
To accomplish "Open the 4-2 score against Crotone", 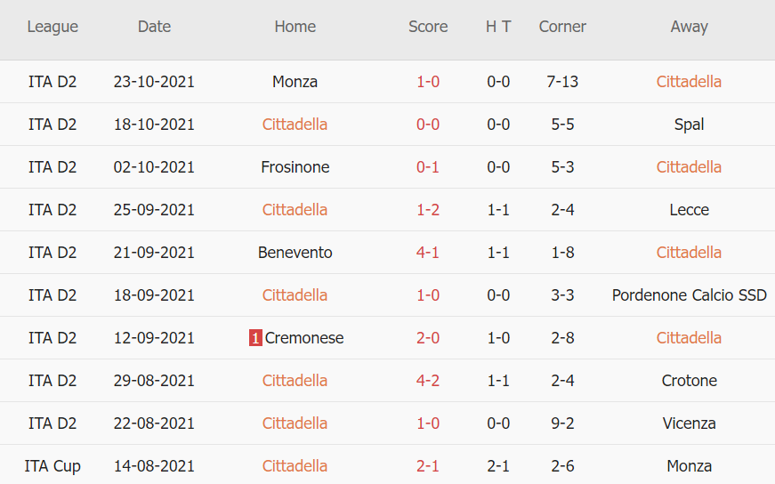I will click(428, 381).
